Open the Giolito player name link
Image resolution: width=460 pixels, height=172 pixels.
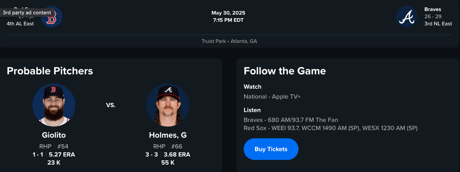pos(54,135)
